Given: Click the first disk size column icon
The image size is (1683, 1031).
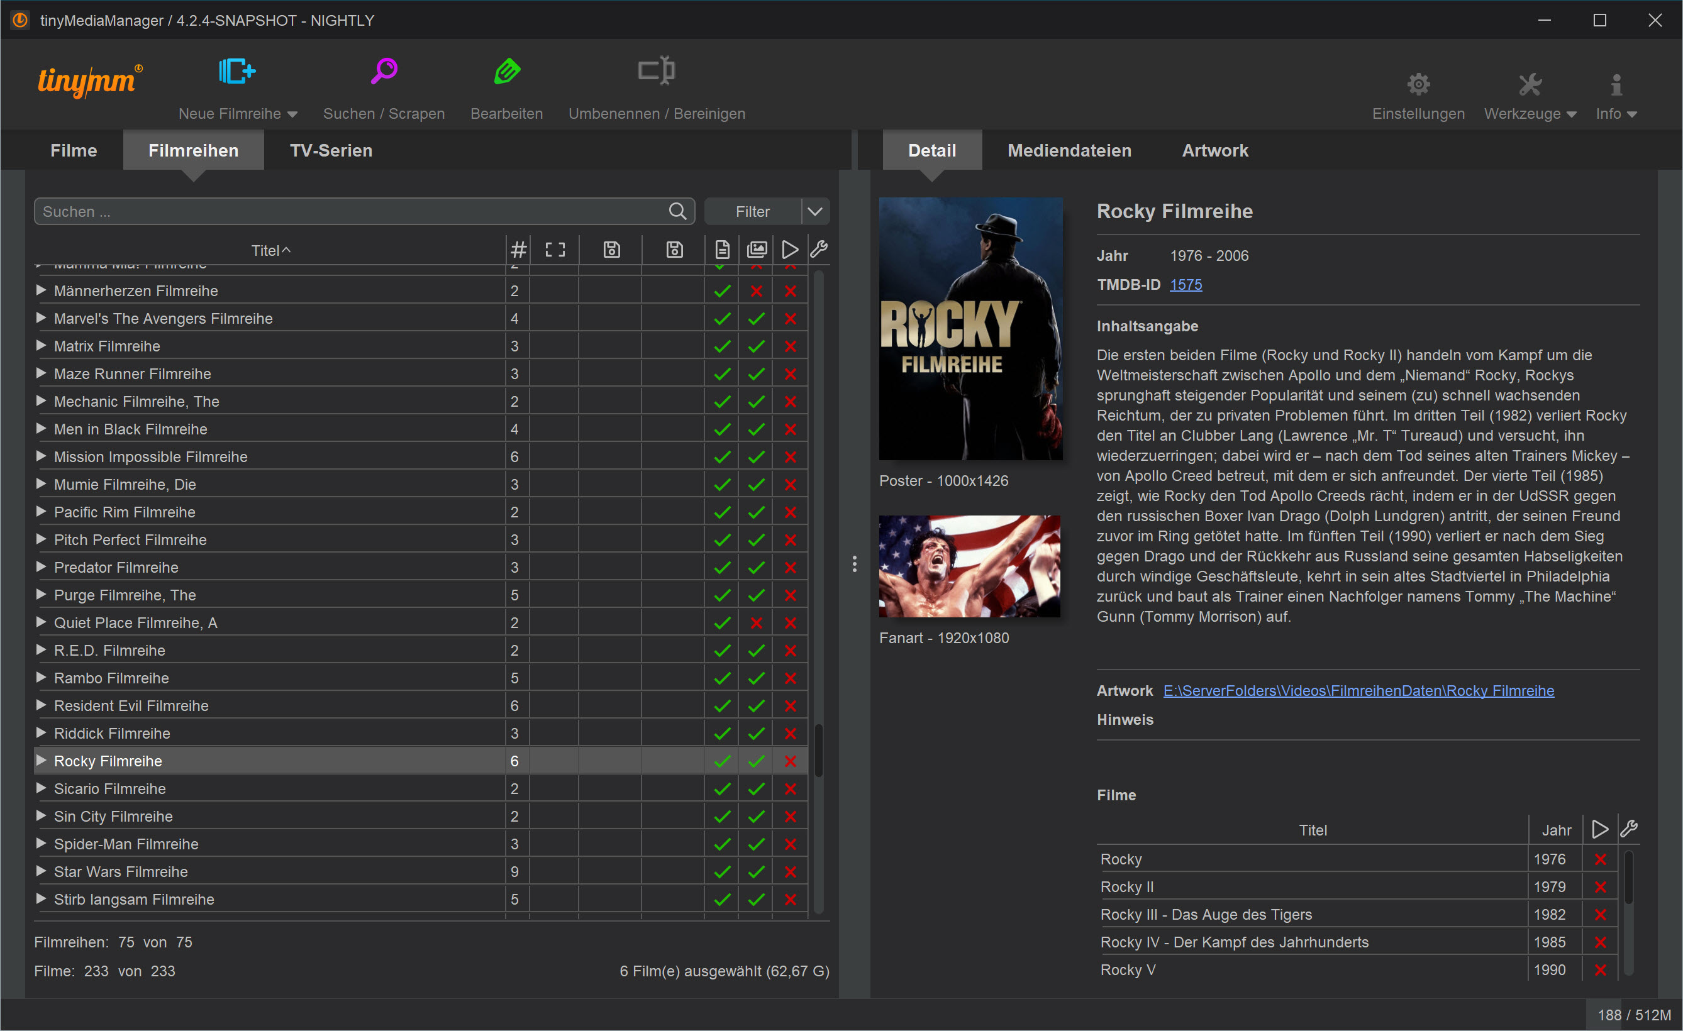Looking at the screenshot, I should point(611,250).
